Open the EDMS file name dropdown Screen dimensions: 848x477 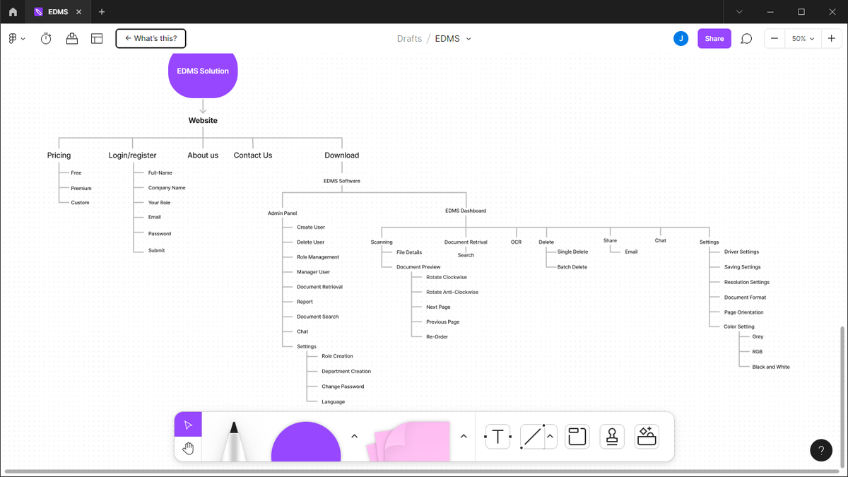click(x=469, y=39)
